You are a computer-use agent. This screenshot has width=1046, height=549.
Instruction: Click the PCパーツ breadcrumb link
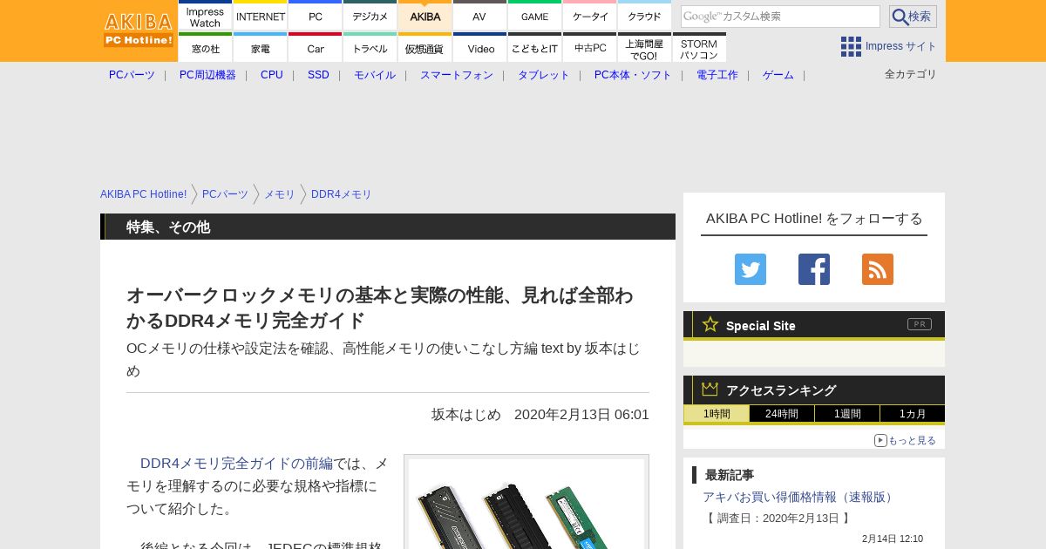coord(225,194)
